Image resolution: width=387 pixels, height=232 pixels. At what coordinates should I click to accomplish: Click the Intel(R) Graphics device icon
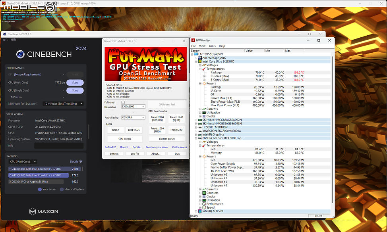tap(200, 134)
